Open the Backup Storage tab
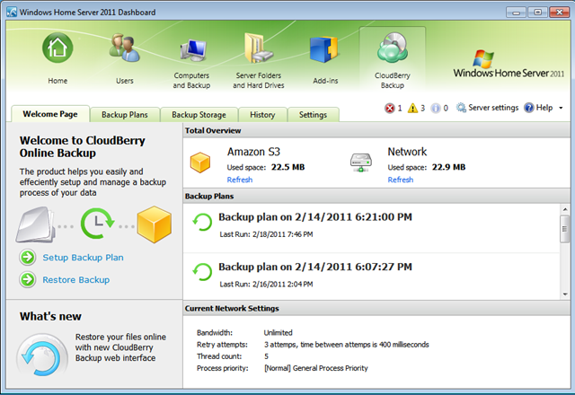 [x=199, y=115]
